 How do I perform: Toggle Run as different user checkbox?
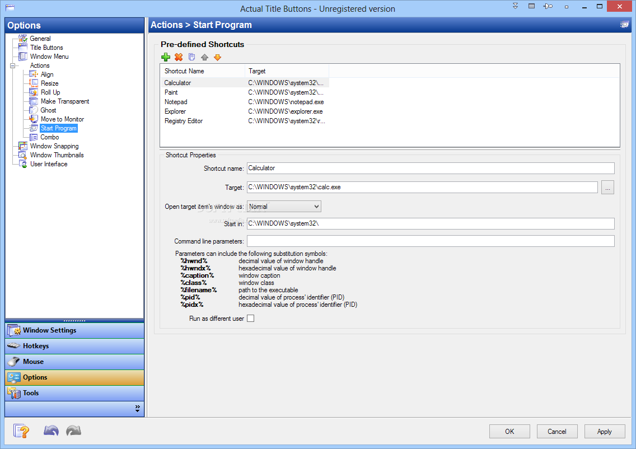coord(251,319)
